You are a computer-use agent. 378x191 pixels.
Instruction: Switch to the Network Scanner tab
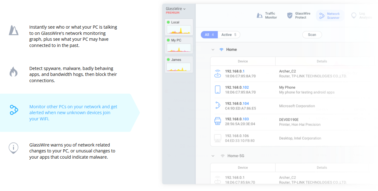[330, 16]
